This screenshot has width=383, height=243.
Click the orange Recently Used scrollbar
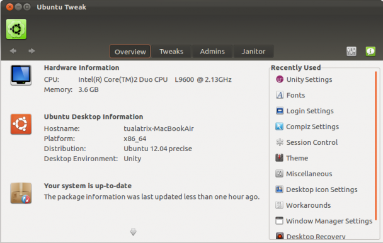tap(375, 146)
